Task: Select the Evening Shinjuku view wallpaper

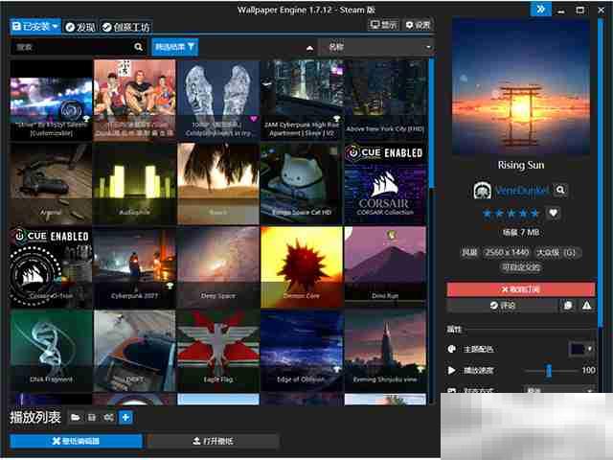Action: tap(385, 351)
